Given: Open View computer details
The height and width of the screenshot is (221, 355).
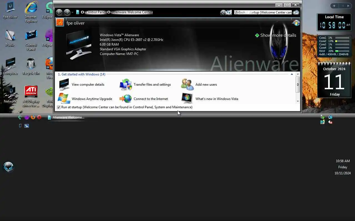Looking at the screenshot, I should coord(82,85).
